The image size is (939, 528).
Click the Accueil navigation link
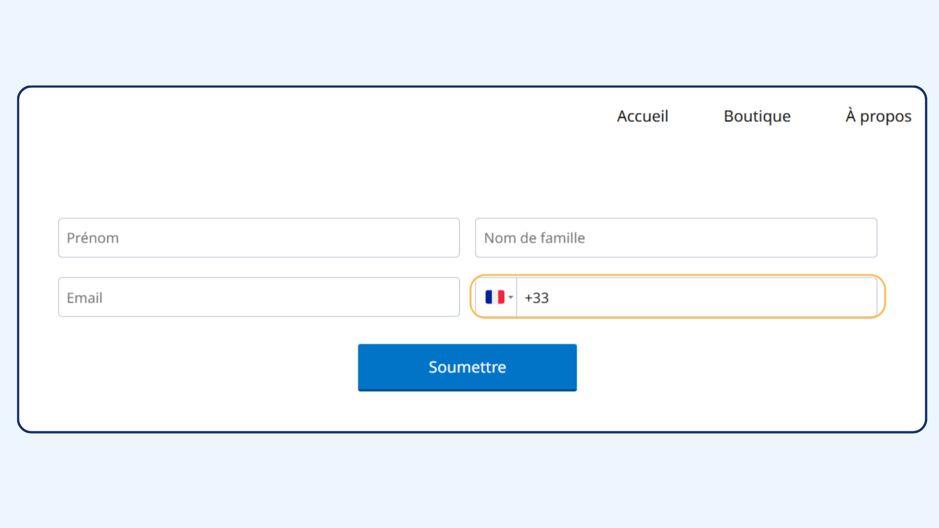(642, 116)
